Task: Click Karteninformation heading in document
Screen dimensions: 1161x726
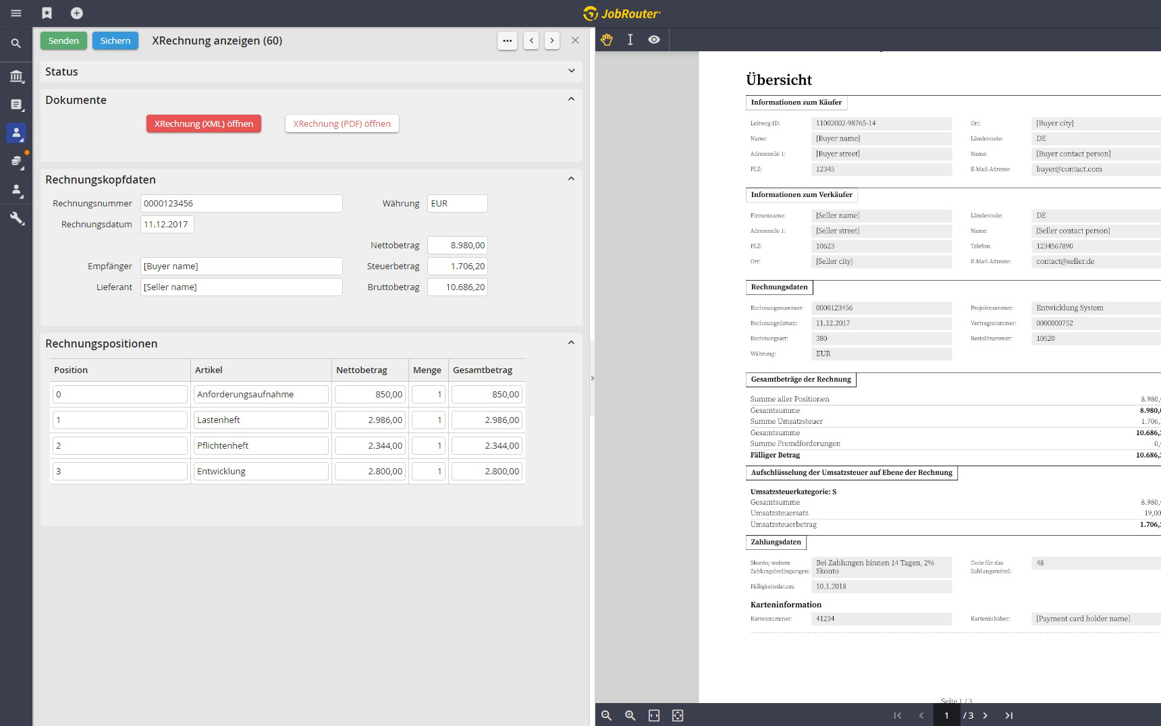Action: point(786,605)
